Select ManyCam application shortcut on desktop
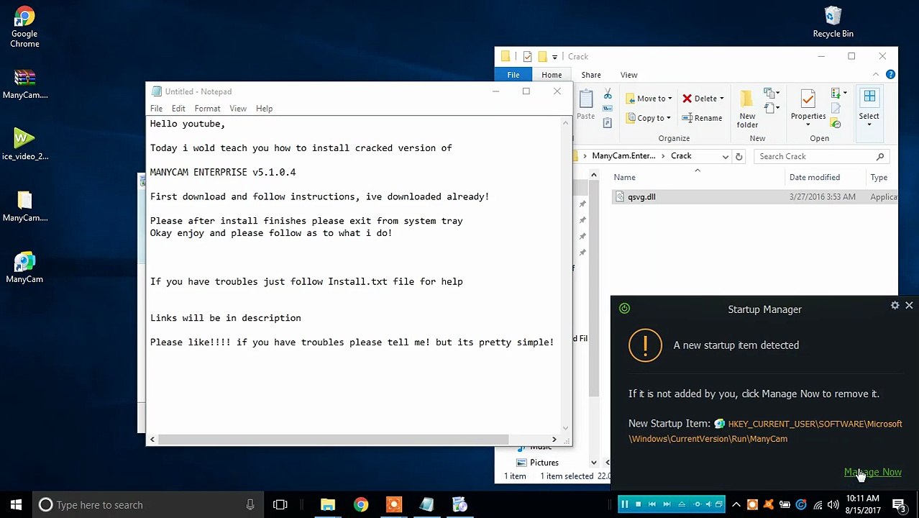 pyautogui.click(x=24, y=268)
